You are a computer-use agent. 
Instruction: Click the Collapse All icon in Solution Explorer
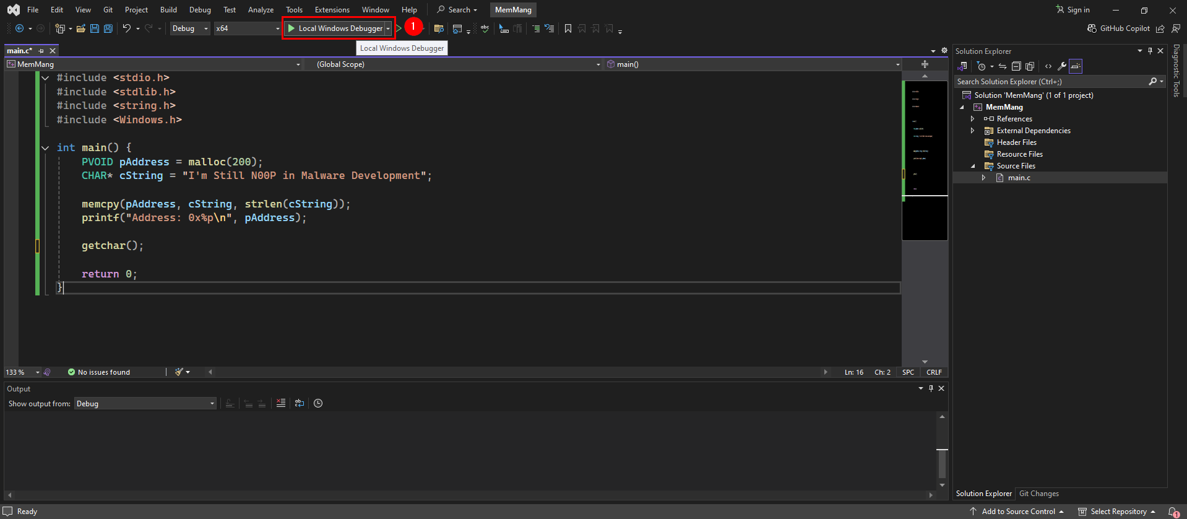pyautogui.click(x=1016, y=66)
